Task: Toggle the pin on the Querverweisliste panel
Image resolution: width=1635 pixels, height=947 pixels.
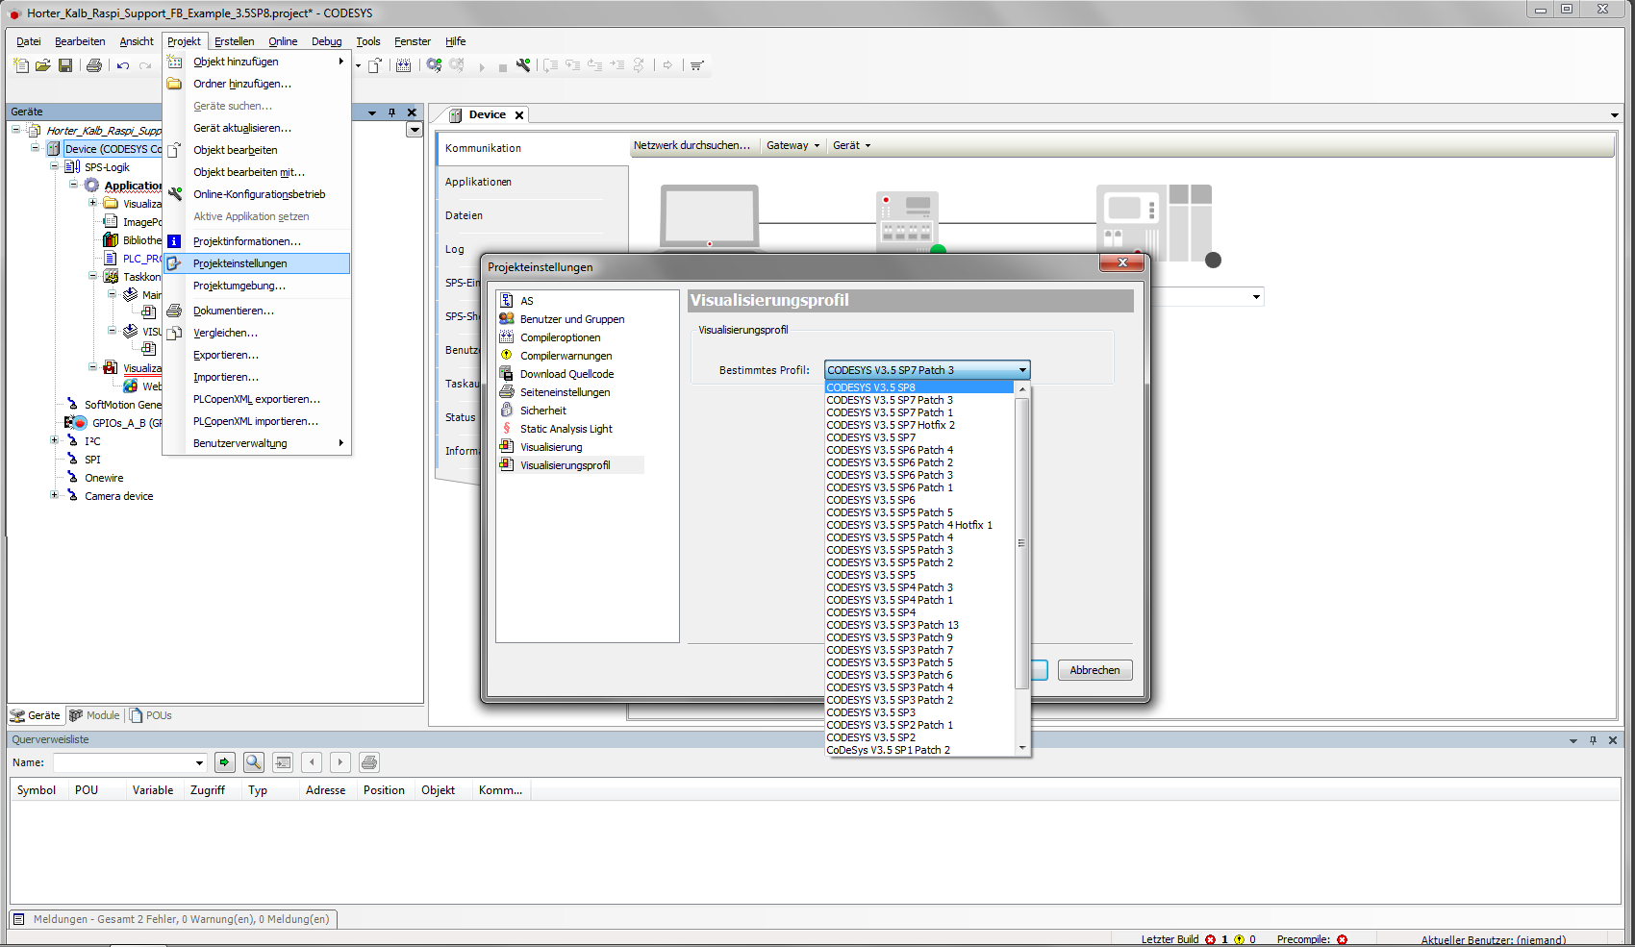Action: [1593, 740]
